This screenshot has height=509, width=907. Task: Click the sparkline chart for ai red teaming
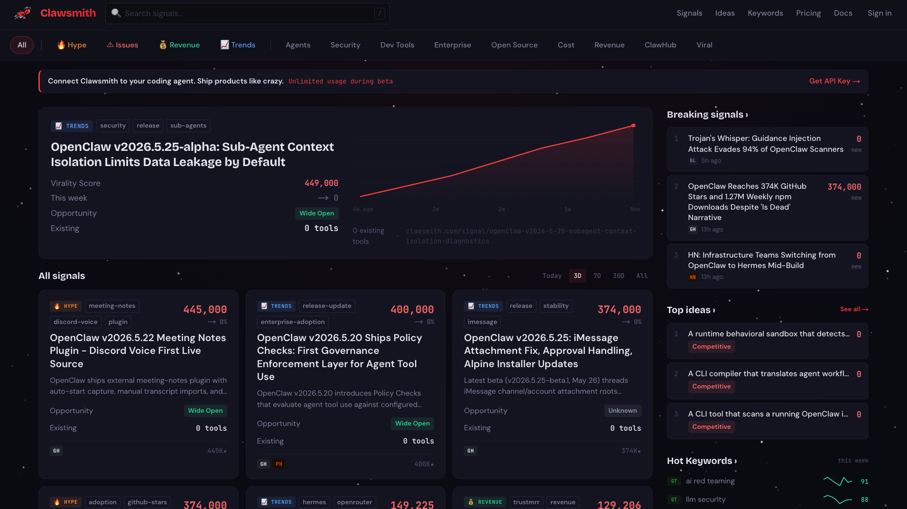(838, 481)
